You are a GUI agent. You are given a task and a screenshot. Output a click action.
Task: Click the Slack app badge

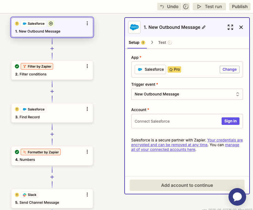pos(30,195)
